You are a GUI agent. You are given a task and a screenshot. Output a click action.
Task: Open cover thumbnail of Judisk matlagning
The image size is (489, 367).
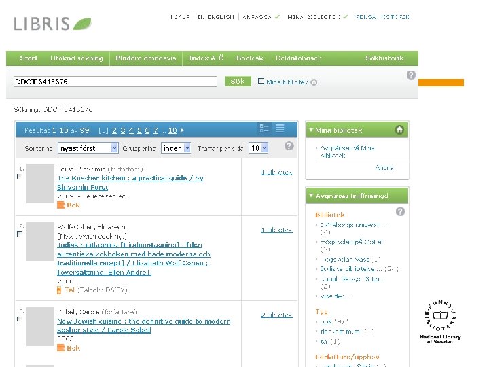[40, 241]
